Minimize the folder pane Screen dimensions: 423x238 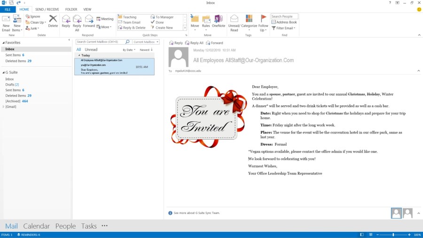click(69, 40)
